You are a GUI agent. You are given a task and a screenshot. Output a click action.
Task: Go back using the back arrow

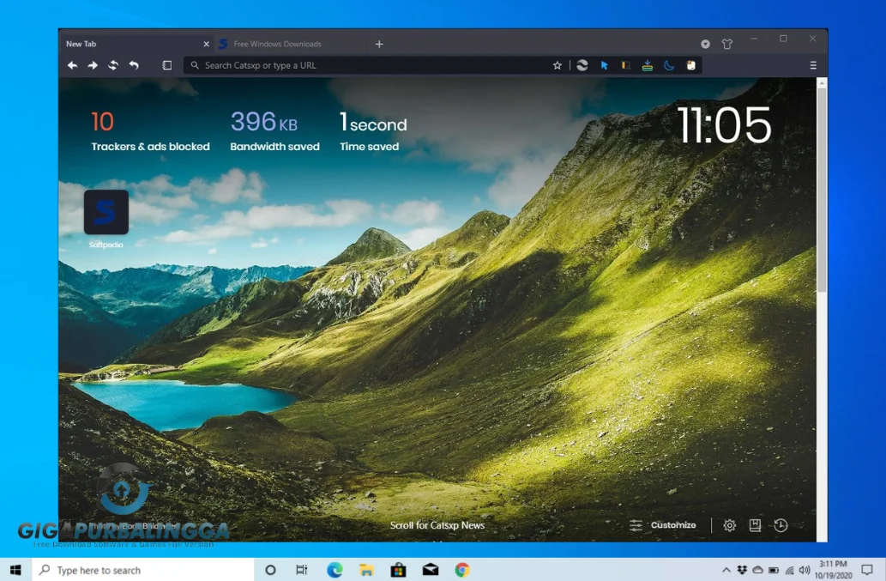tap(72, 64)
